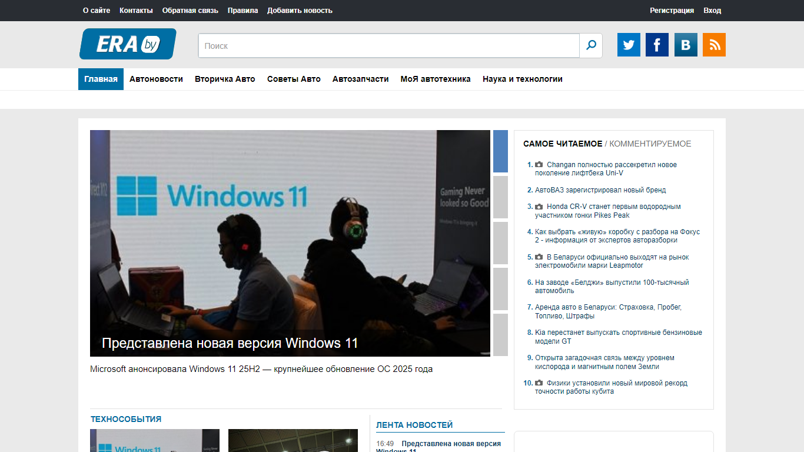Open 16:49 news feed item
The height and width of the screenshot is (452, 804).
(438, 446)
